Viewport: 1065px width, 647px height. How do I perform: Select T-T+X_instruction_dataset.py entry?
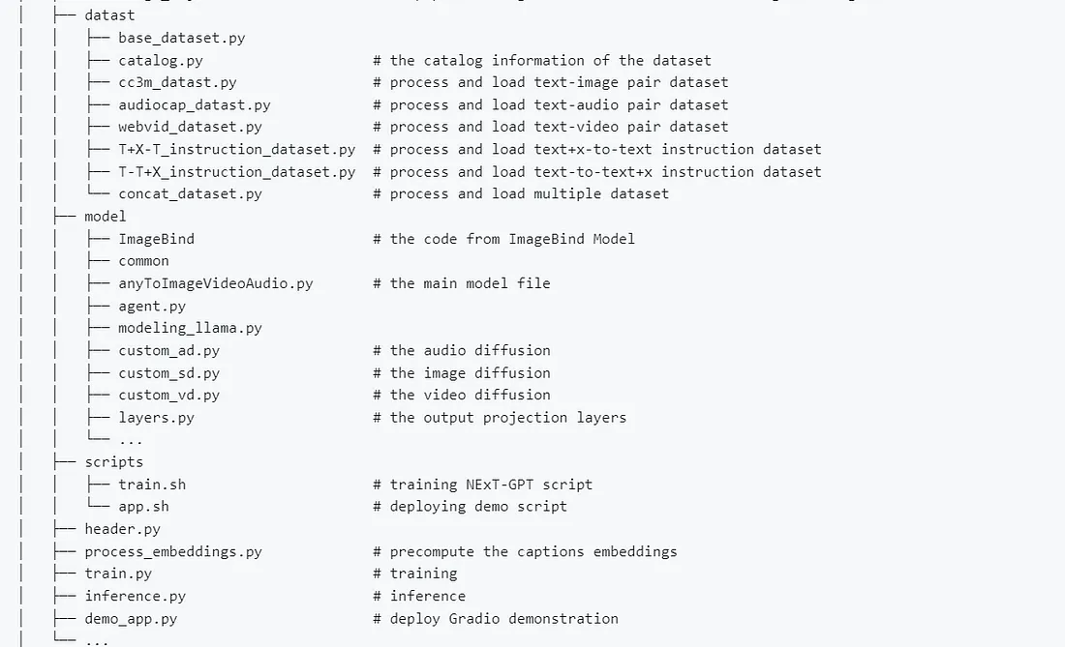click(236, 172)
